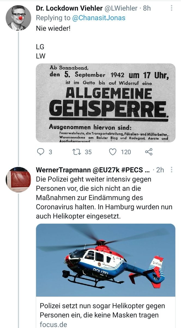Open more options for WernerTrapmann tweet
Screen dimensions: 181x328
click(x=171, y=170)
